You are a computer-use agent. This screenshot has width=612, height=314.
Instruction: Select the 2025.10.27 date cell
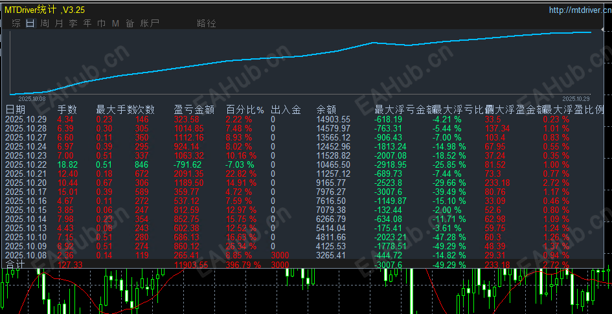(26, 137)
